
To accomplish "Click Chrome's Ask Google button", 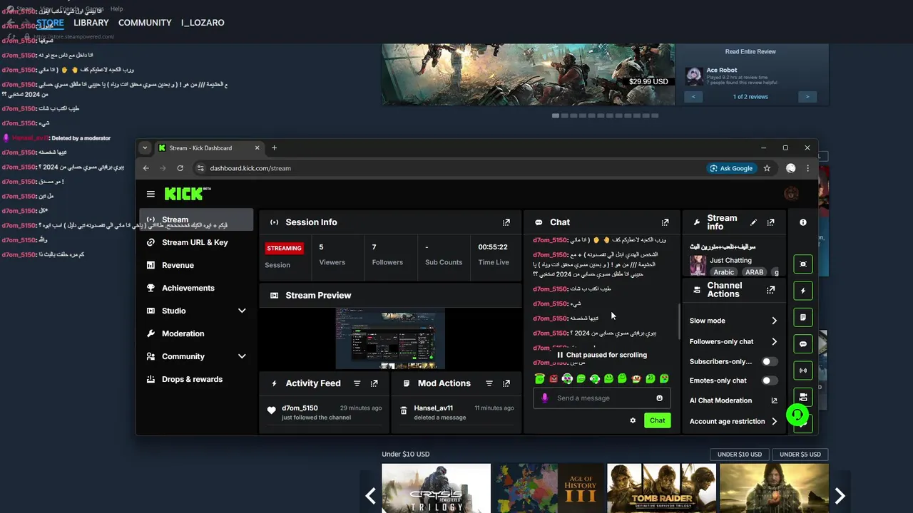I will tap(731, 168).
